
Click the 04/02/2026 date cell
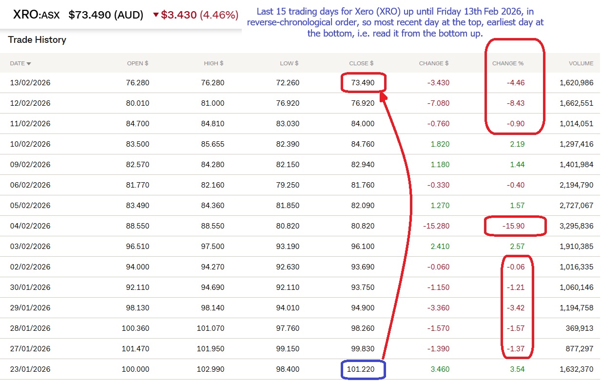[30, 226]
